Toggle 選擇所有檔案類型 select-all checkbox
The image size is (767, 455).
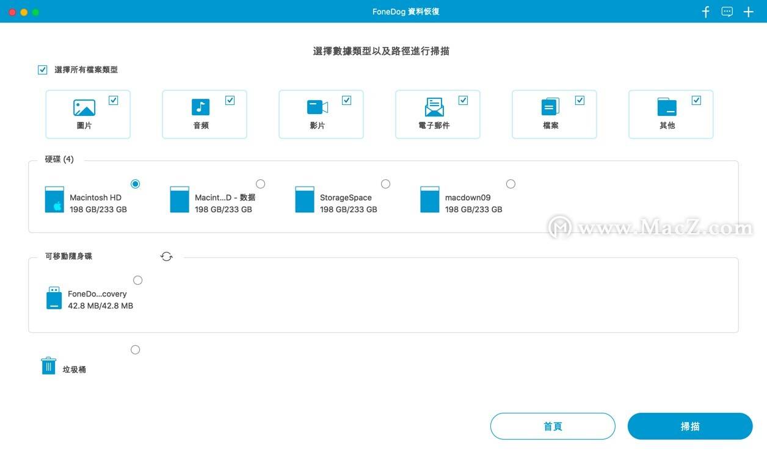click(x=42, y=70)
